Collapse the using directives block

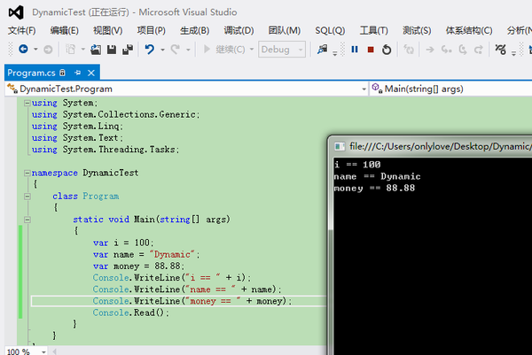pos(27,103)
